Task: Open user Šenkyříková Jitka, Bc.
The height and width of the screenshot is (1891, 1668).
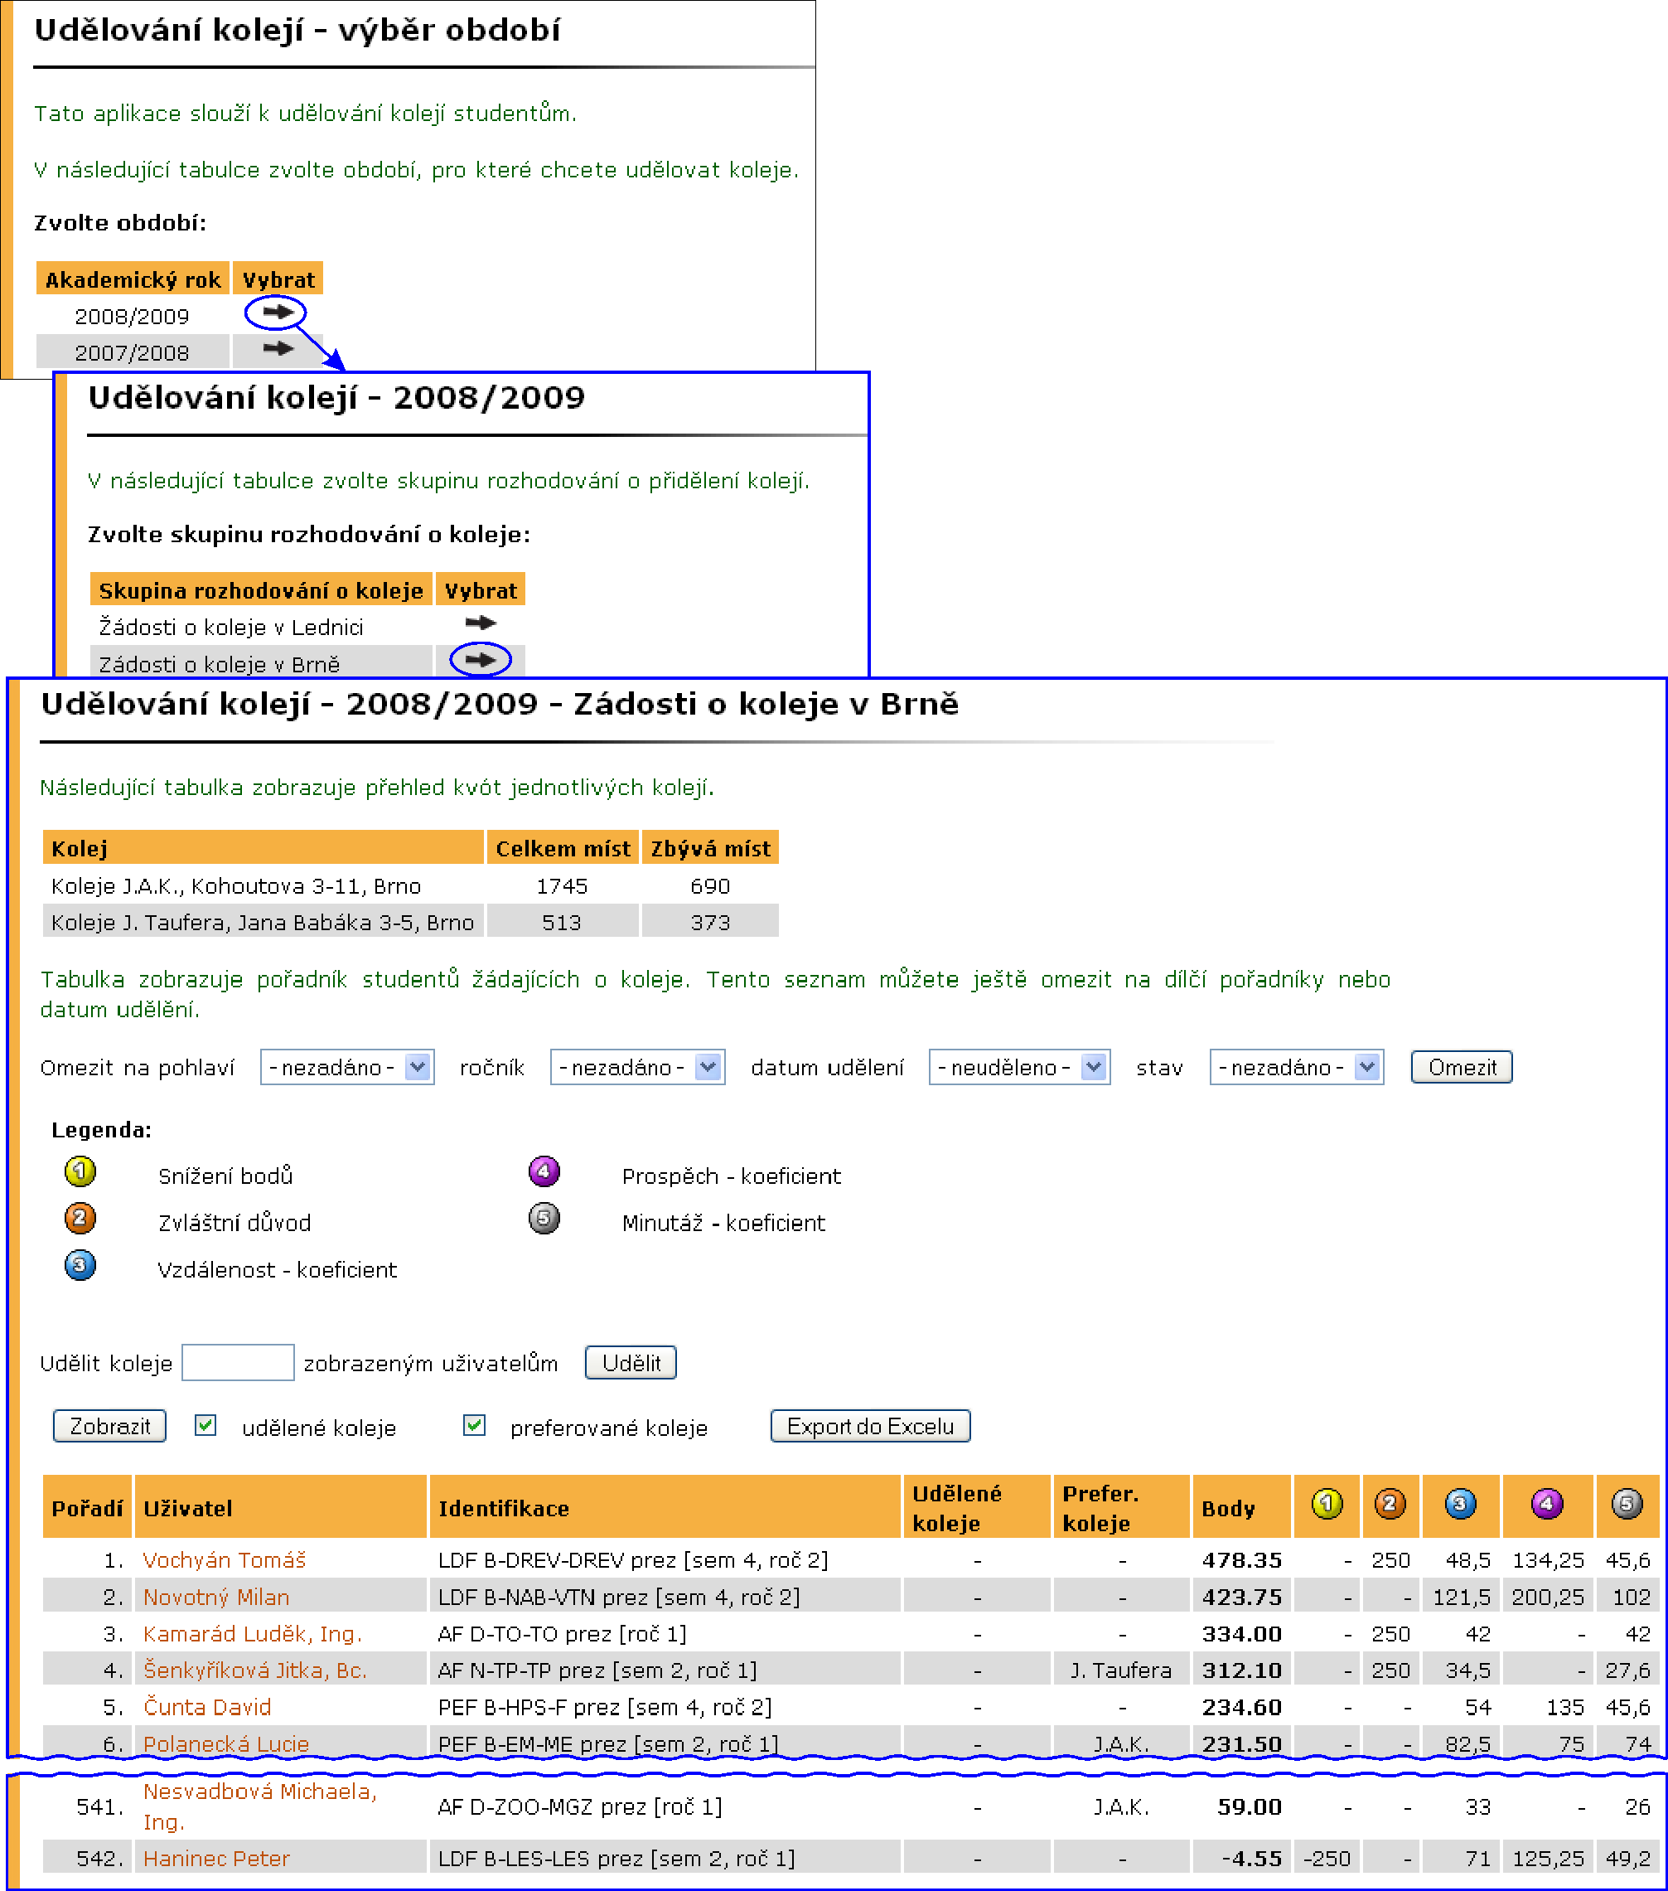Action: click(x=254, y=1670)
